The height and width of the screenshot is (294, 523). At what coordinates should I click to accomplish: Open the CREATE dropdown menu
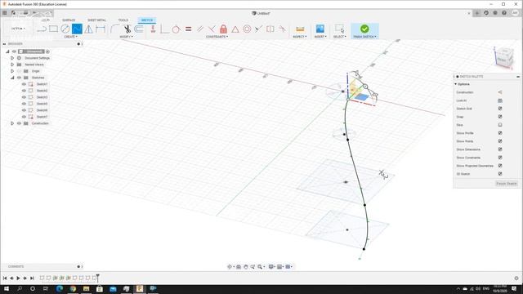pyautogui.click(x=71, y=37)
